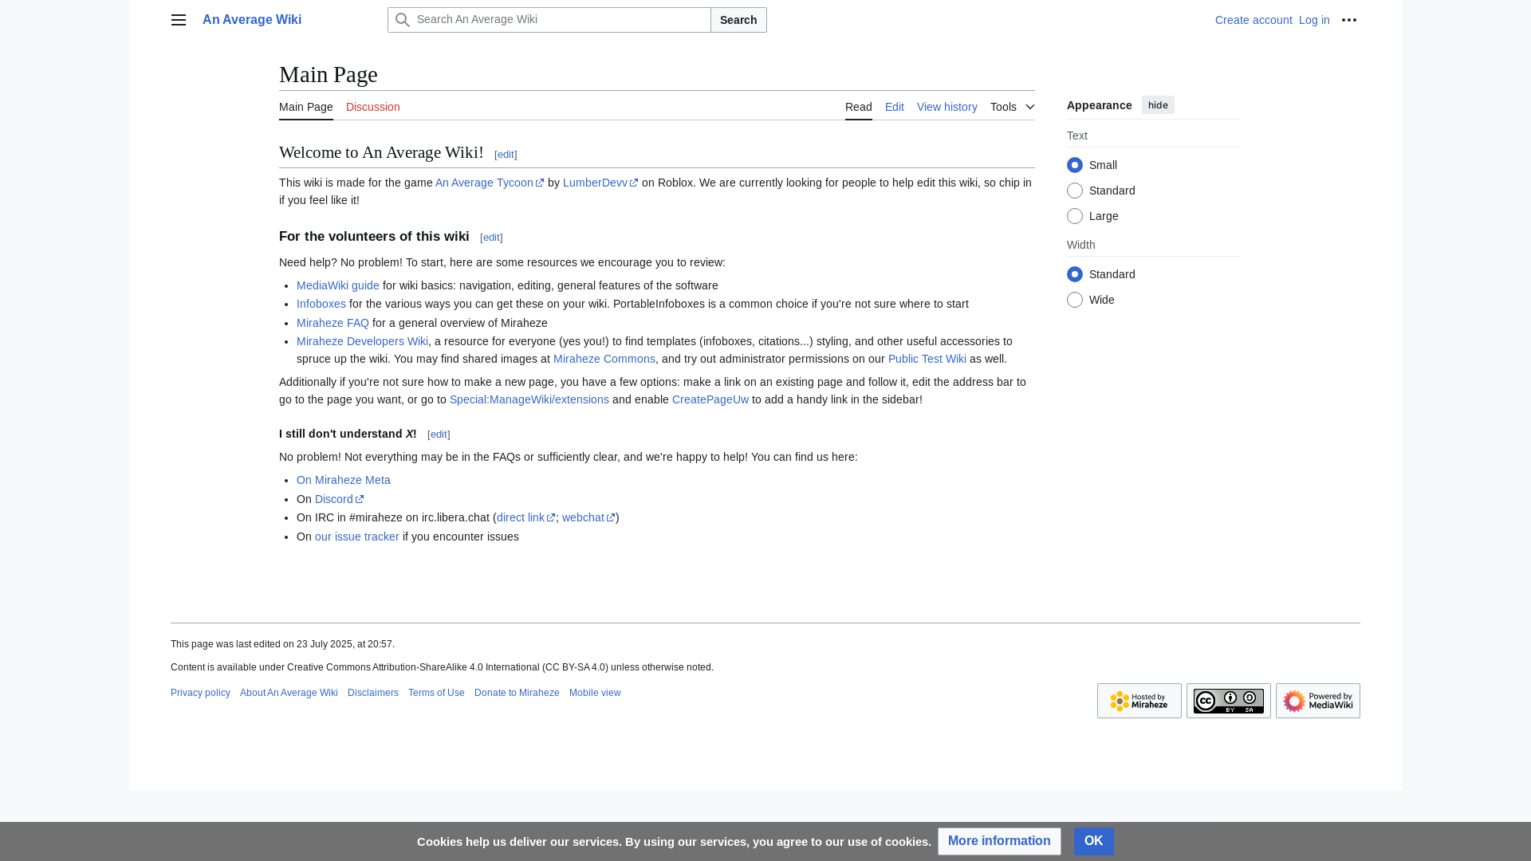Click the Hosted by Miraheze badge
Viewport: 1531px width, 861px height.
(x=1139, y=701)
